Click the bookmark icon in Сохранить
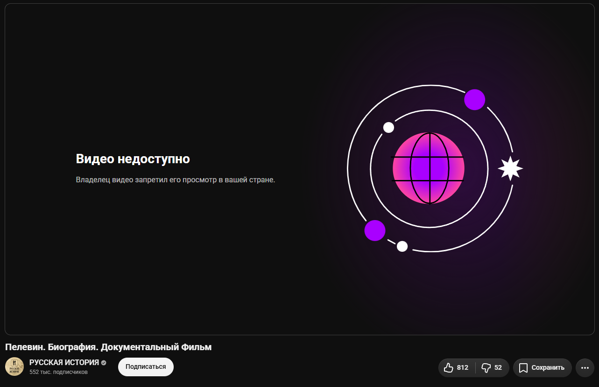This screenshot has height=387, width=599. tap(523, 367)
